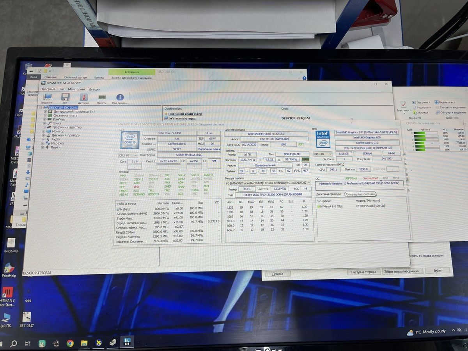Click Відкрити in the Explorer ribbon
This screenshot has width=468, height=351.
pyautogui.click(x=421, y=103)
